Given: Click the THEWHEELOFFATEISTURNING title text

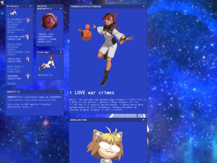Looking at the screenshot, I should tap(86, 6).
